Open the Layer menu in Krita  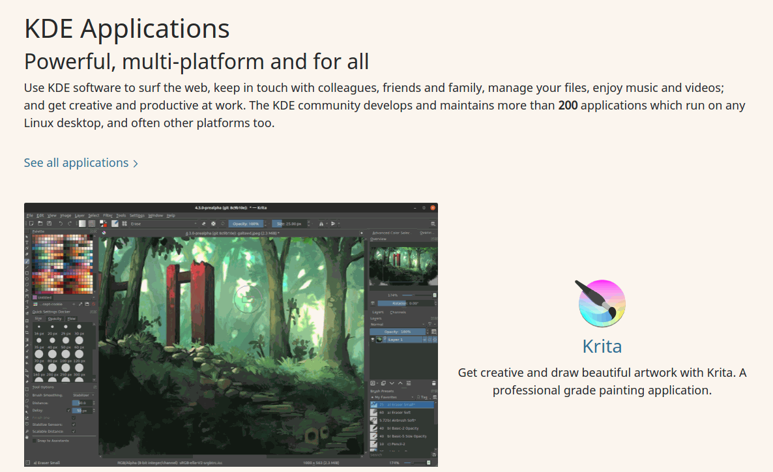[80, 216]
